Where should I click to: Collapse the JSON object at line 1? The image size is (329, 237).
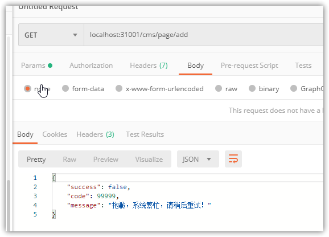tap(54, 178)
